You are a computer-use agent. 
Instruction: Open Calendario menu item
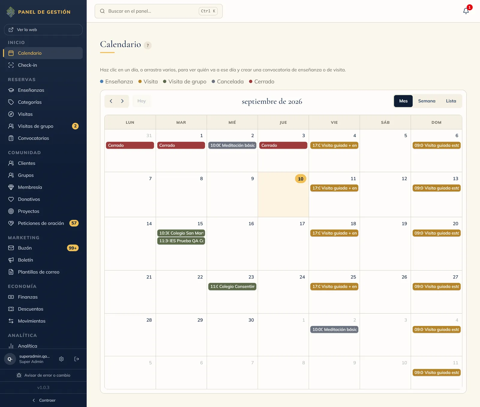43,53
